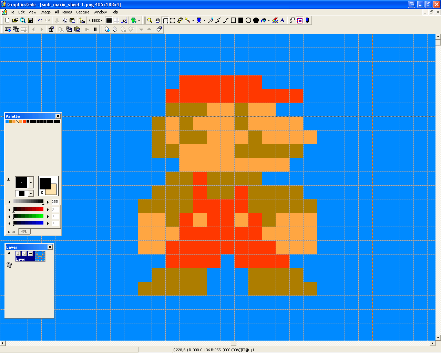The height and width of the screenshot is (353, 441).
Task: Close the Layer panel
Action: (50, 247)
